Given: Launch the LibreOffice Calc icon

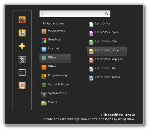Looking at the screenshot, I should click(91, 42).
